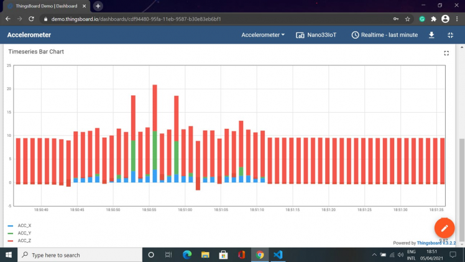Toggle ACC_Y series visibility in the legend
This screenshot has width=465, height=262.
pos(24,233)
